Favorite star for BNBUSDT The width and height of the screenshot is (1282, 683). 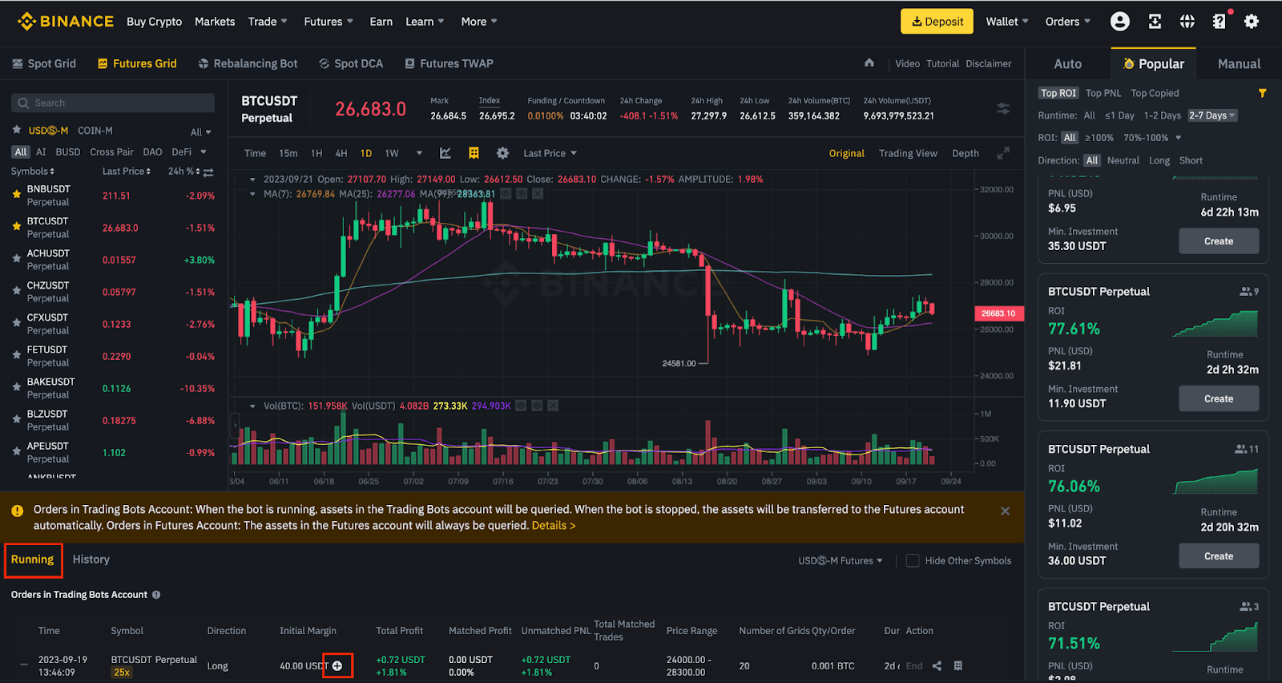click(x=16, y=195)
